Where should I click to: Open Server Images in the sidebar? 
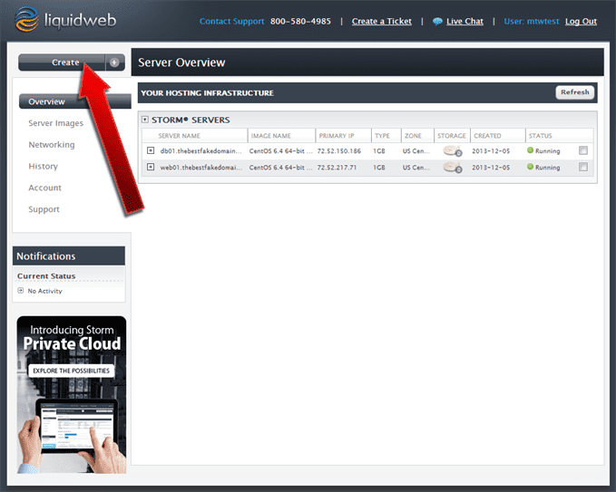pos(55,123)
